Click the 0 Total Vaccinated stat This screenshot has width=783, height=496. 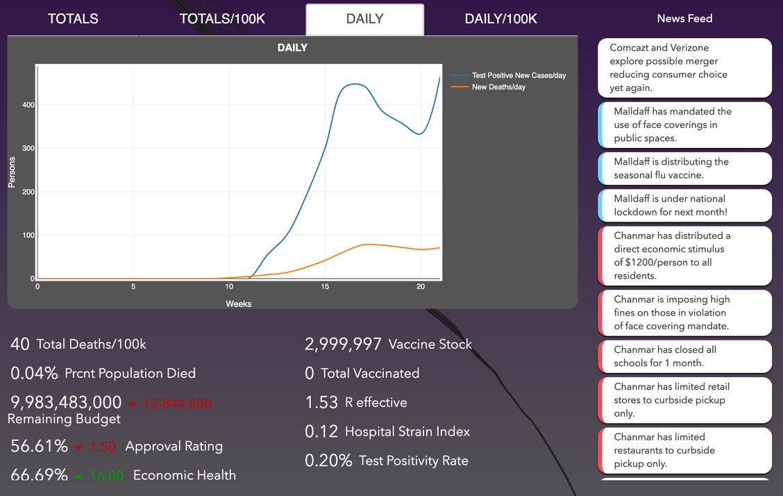[362, 373]
